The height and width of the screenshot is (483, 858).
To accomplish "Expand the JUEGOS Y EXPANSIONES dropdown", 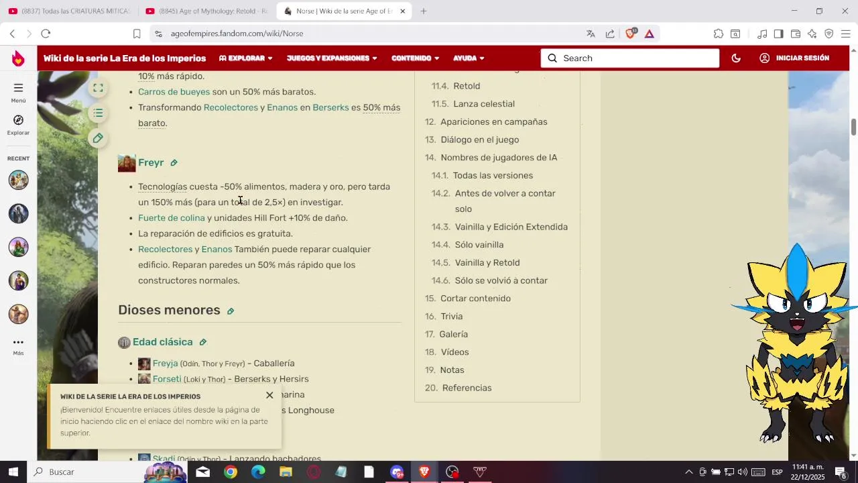I will tap(332, 58).
